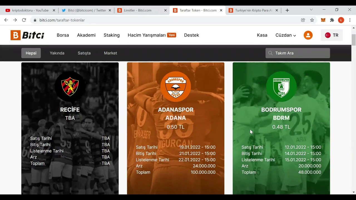Open the Staking link
The image size is (356, 200).
[112, 35]
